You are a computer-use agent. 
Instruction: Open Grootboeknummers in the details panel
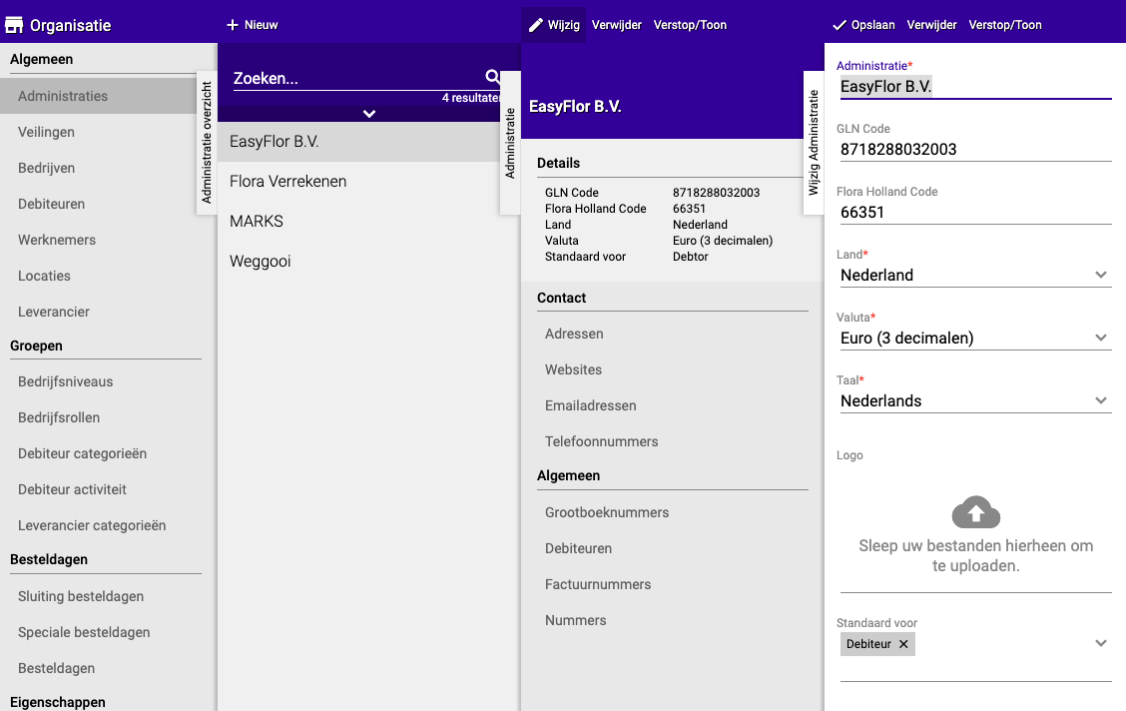607,513
